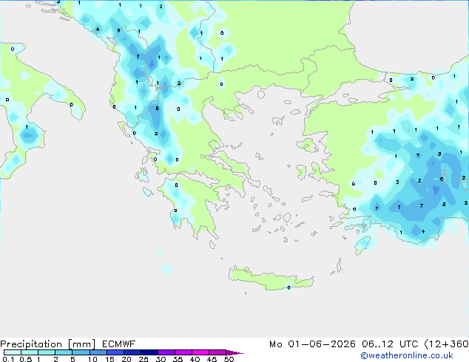
Task: Click the legend label '50'
Action: click(229, 359)
